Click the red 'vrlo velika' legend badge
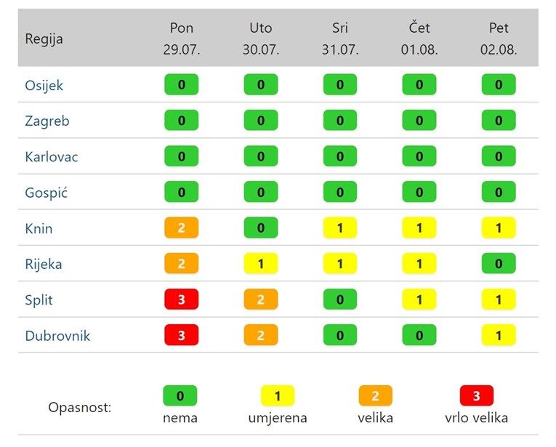Image resolution: width=556 pixels, height=447 pixels. [477, 396]
